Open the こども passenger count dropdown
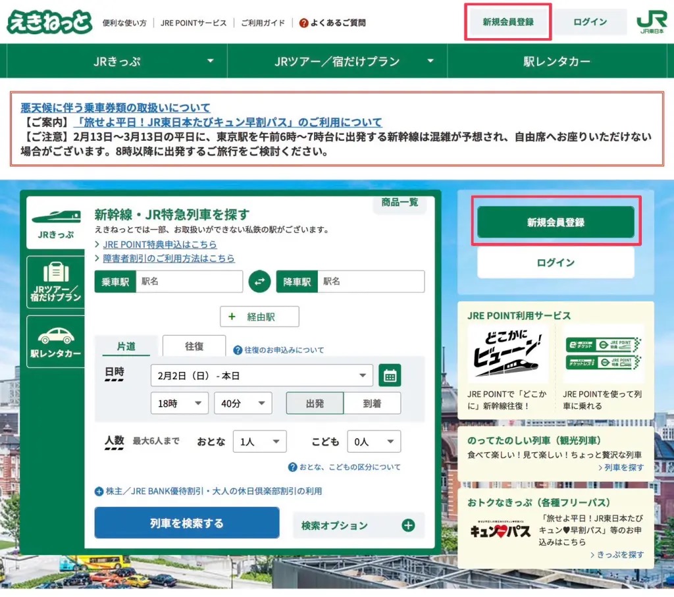This screenshot has width=674, height=597. click(374, 442)
